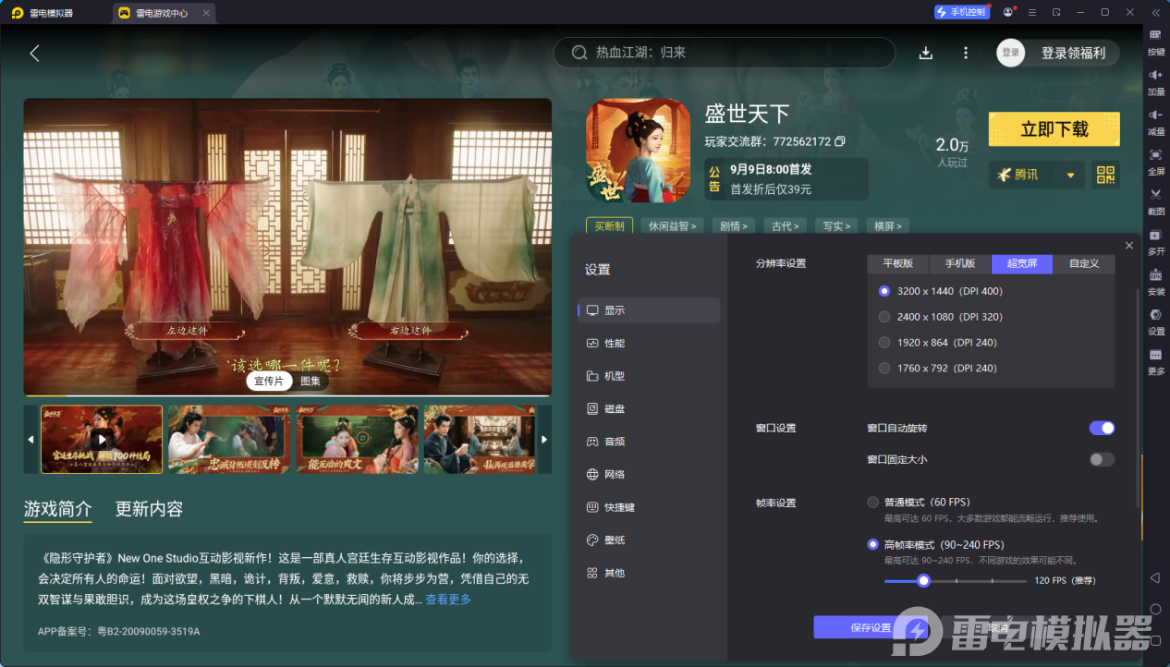Open the 休闲益智 > category tag
This screenshot has height=667, width=1170.
tap(672, 225)
